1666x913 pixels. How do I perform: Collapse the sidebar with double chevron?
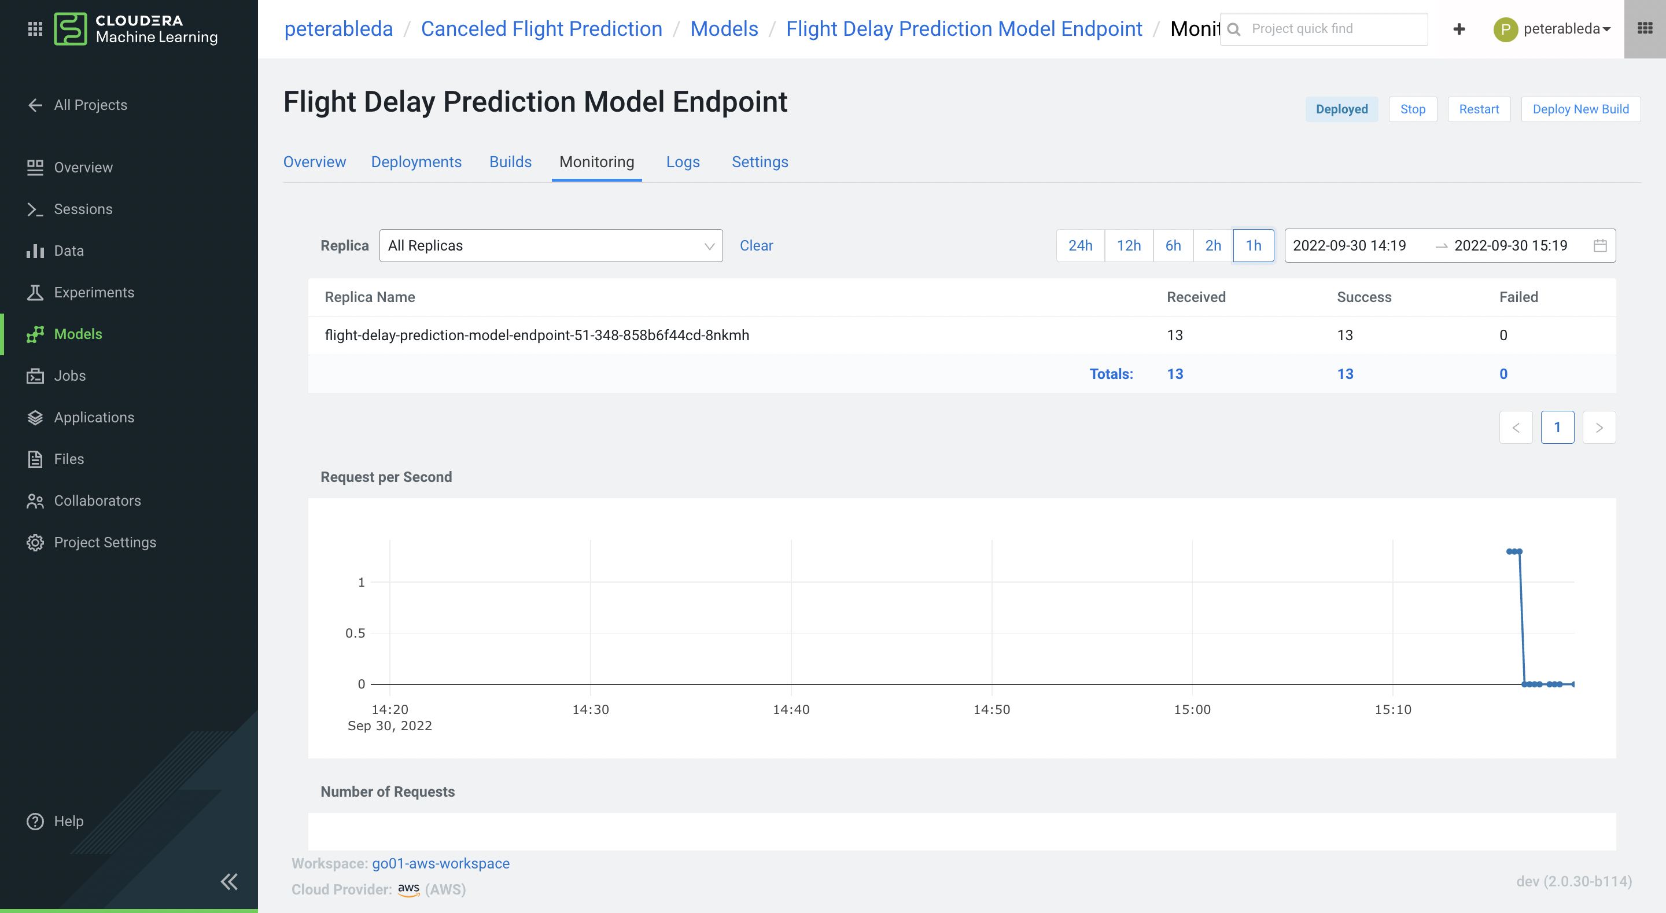point(229,881)
